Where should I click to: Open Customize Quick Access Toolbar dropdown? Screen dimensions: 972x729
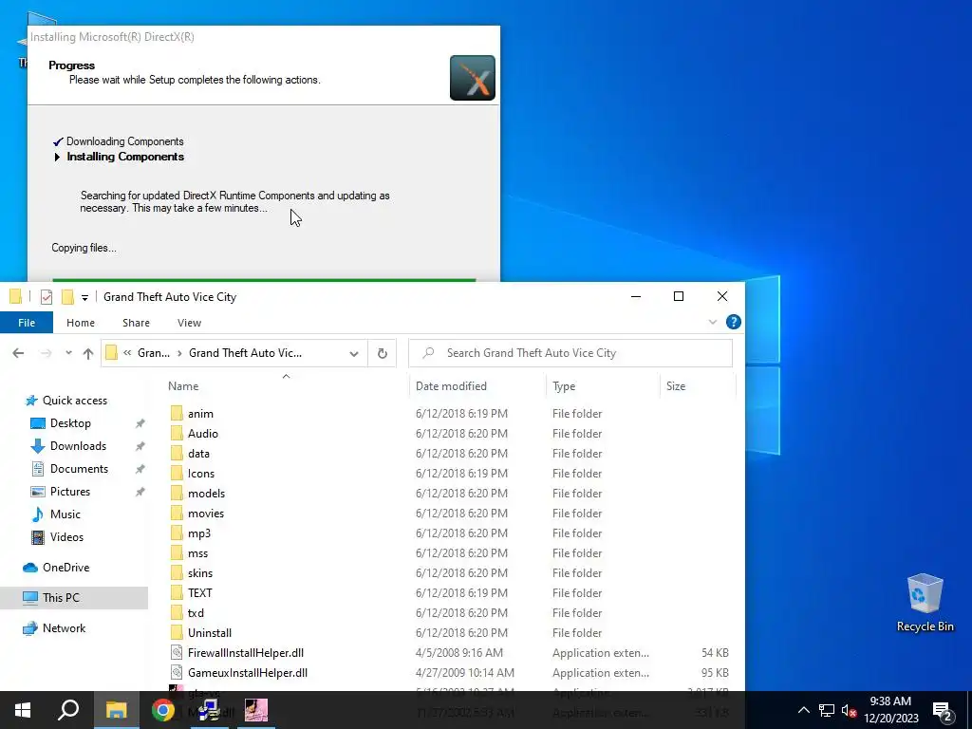tap(84, 297)
